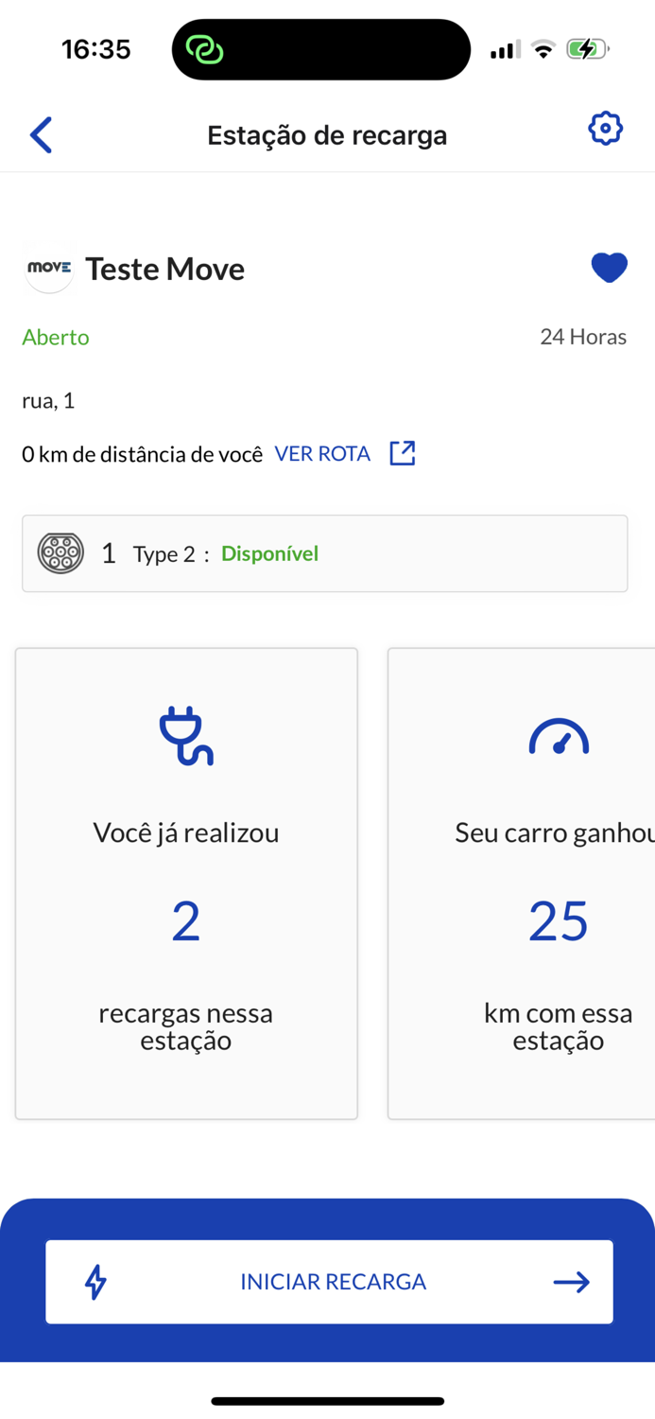
Task: Tap the '24 Horas' schedule label
Action: point(583,337)
